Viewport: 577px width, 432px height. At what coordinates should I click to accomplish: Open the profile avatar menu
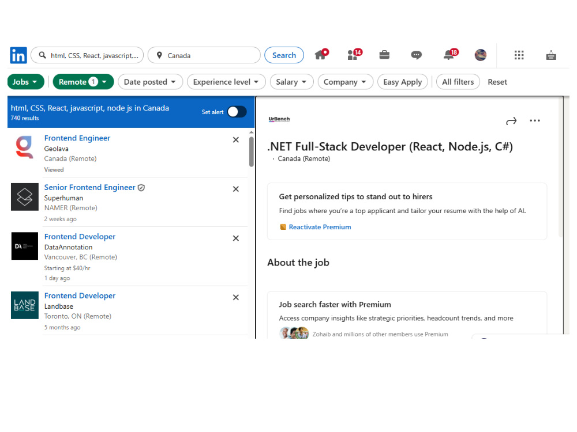[x=481, y=55]
